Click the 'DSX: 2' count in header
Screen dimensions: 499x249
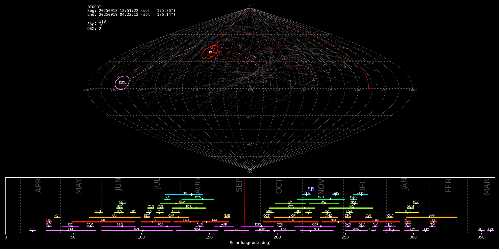[94, 29]
